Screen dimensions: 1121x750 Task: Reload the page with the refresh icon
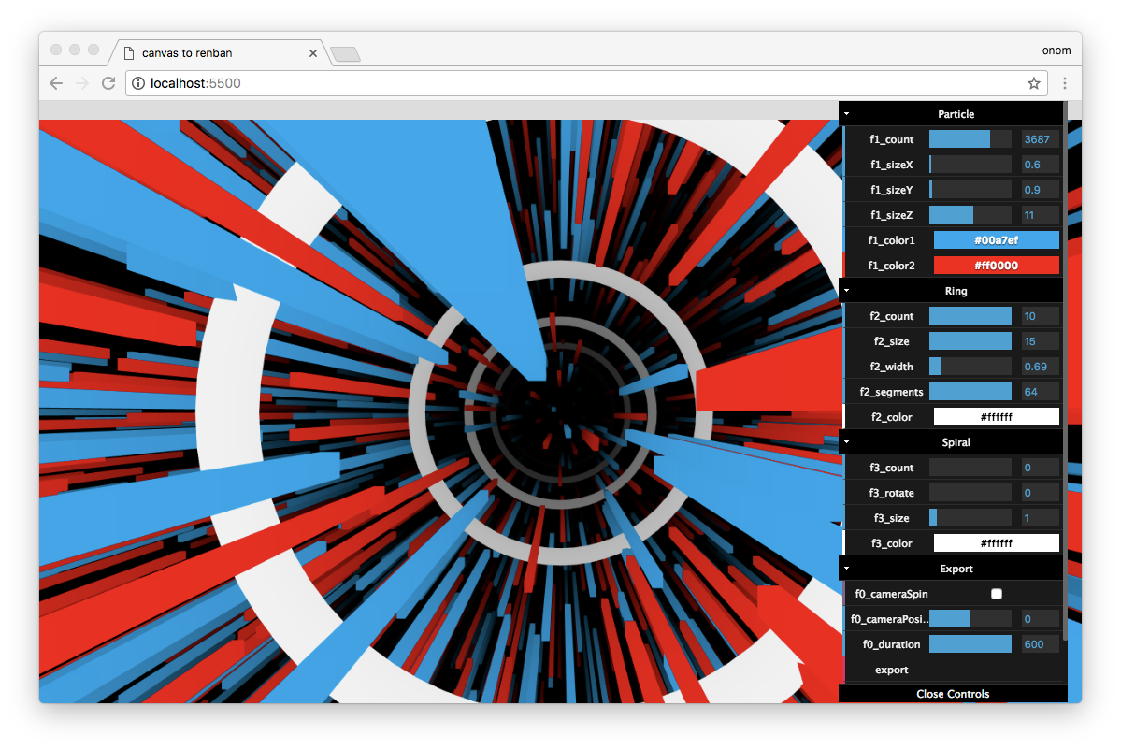click(108, 83)
